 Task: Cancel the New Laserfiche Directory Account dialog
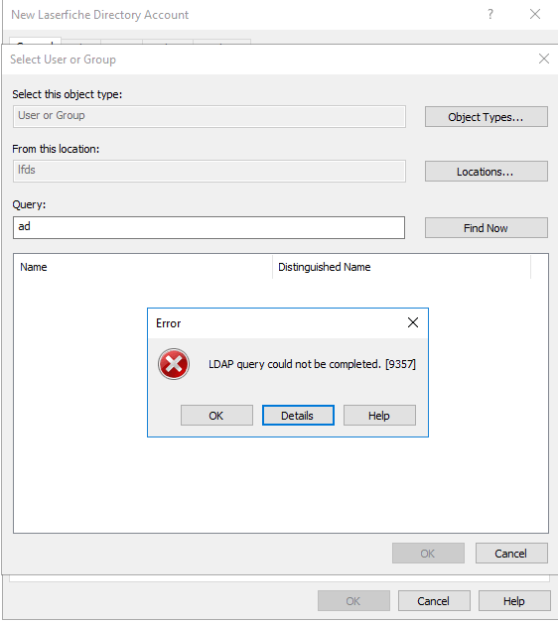click(434, 601)
